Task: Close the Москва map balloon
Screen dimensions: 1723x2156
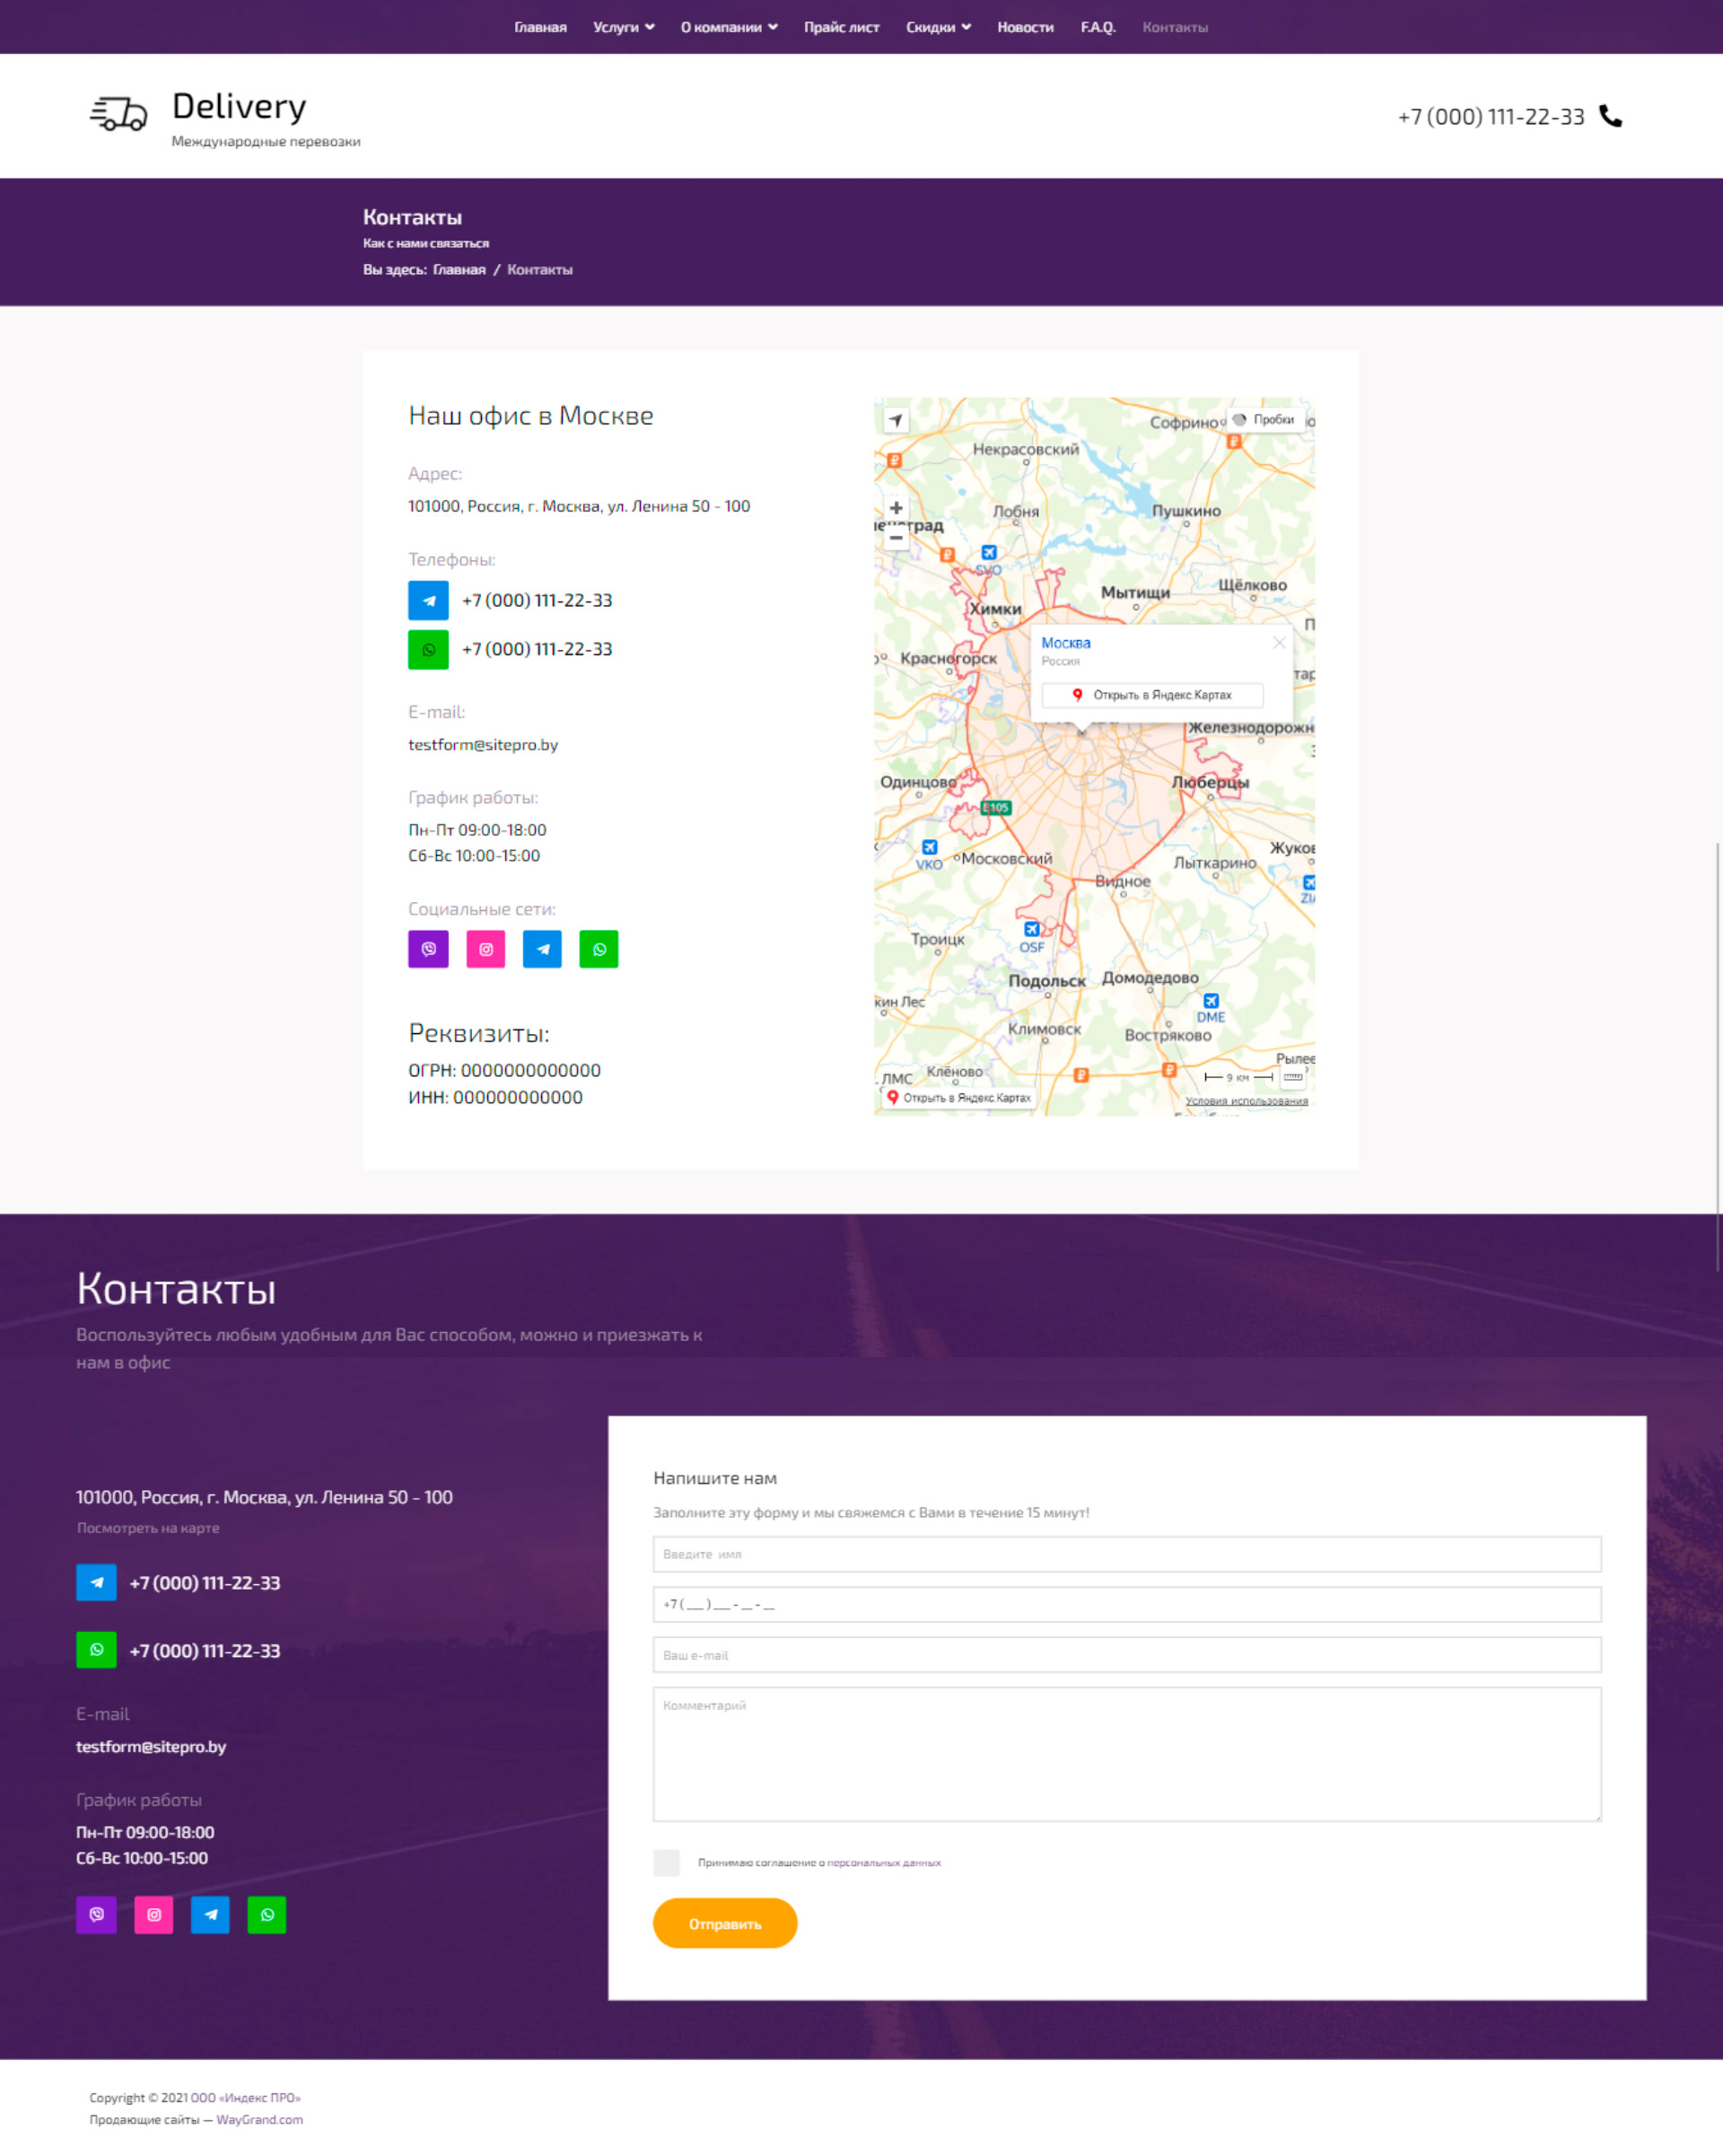Action: tap(1279, 643)
